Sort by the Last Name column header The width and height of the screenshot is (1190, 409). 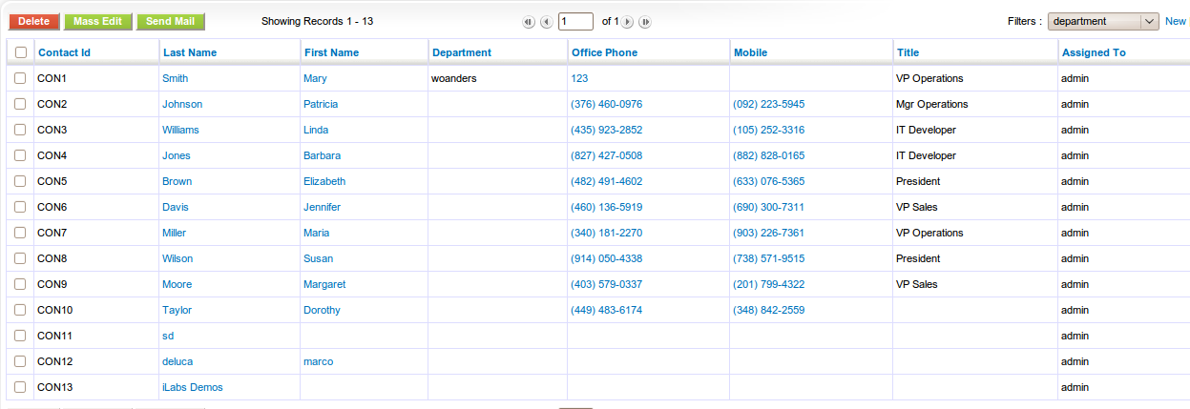pyautogui.click(x=190, y=52)
